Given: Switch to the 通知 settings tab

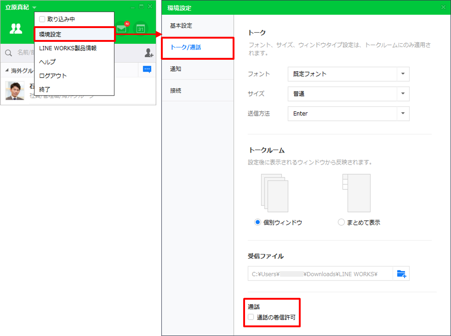Looking at the screenshot, I should click(x=176, y=69).
